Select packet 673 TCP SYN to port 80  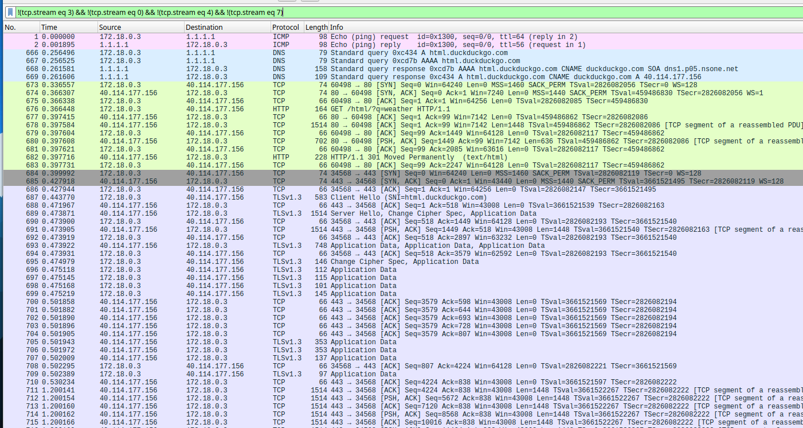click(x=403, y=85)
